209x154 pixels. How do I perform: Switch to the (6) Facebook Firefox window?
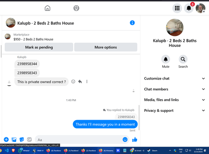click(54, 150)
